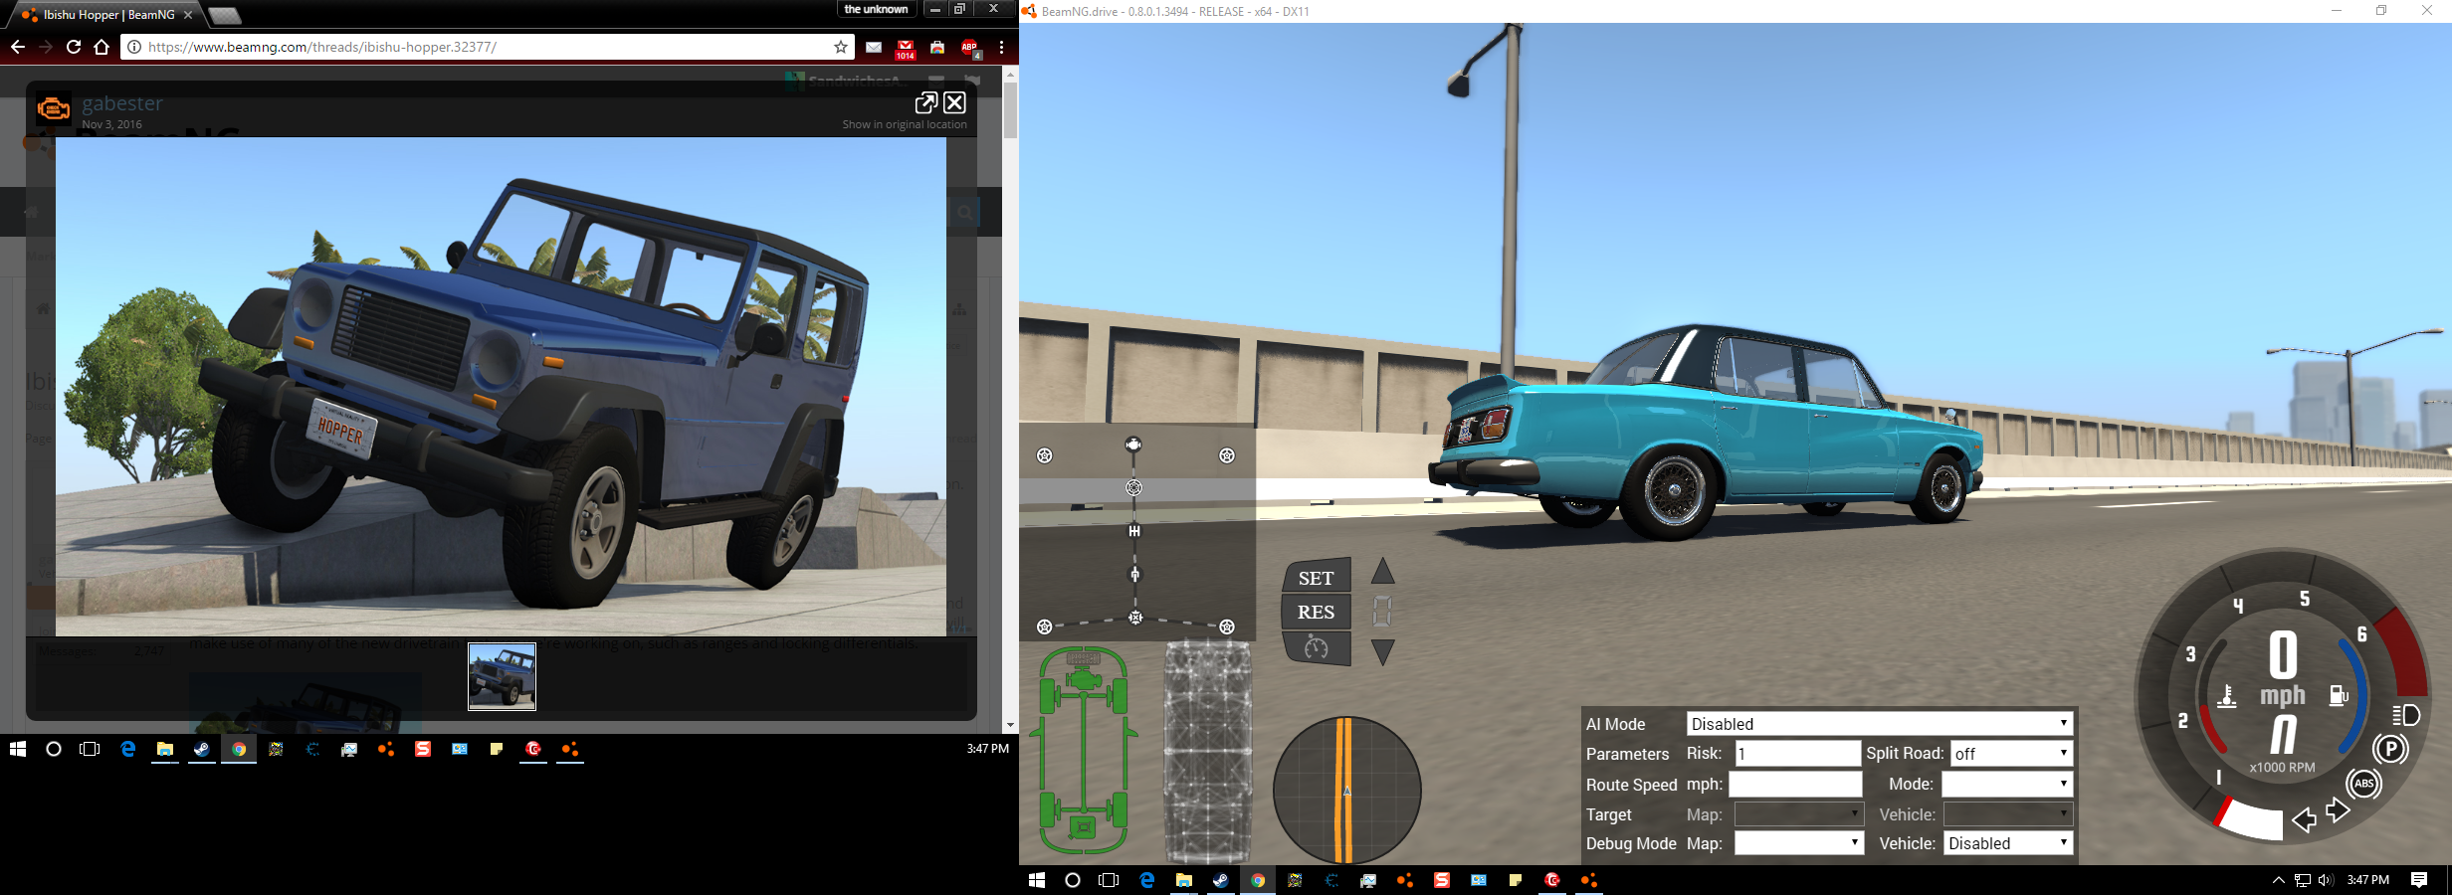Open the Split Road dropdown
This screenshot has height=895, width=2452.
coord(2011,754)
